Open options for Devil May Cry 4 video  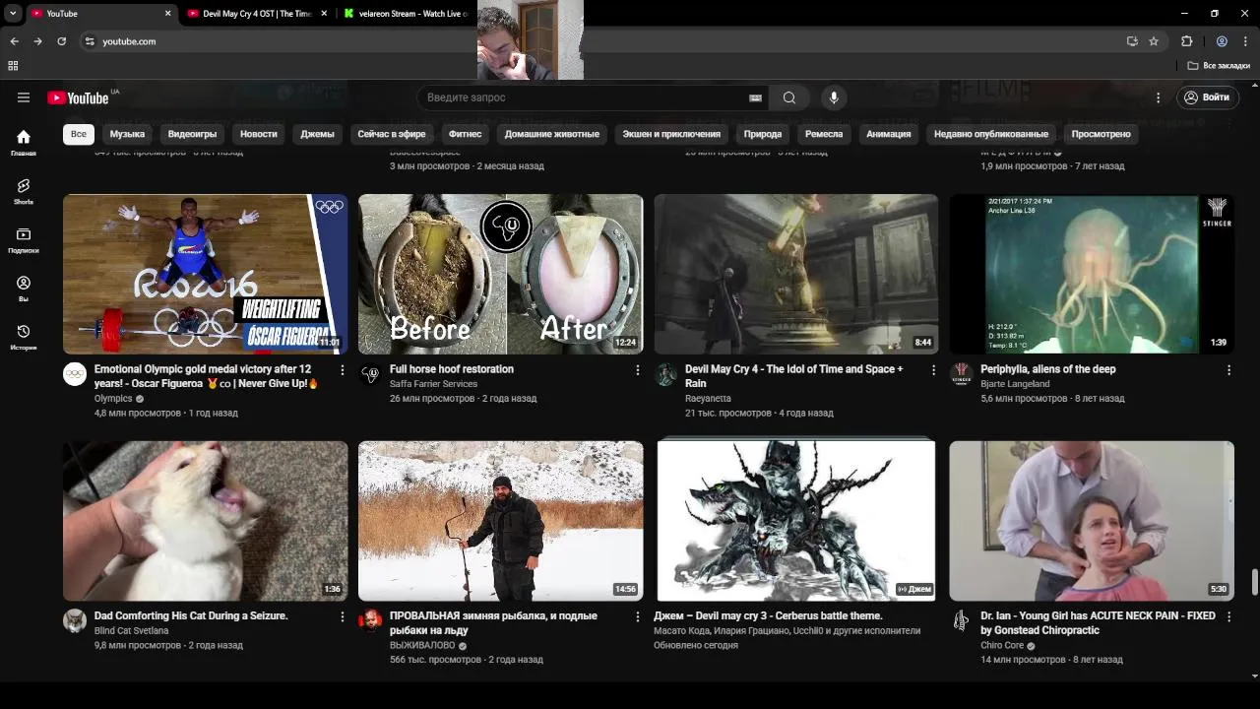[x=933, y=370]
